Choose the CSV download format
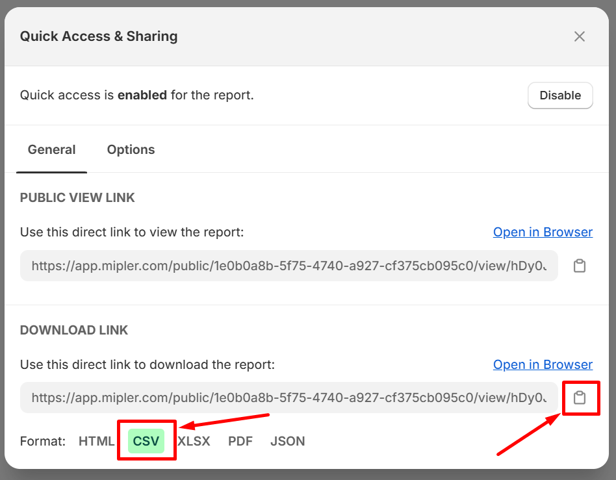 pos(146,442)
